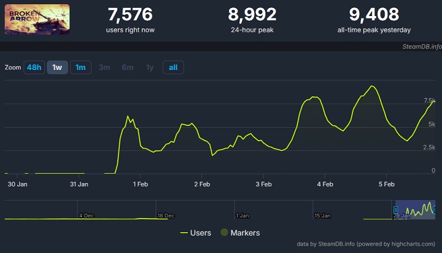The width and height of the screenshot is (442, 253).
Task: Click the highlighted navigator selection window
Action: pyautogui.click(x=416, y=210)
